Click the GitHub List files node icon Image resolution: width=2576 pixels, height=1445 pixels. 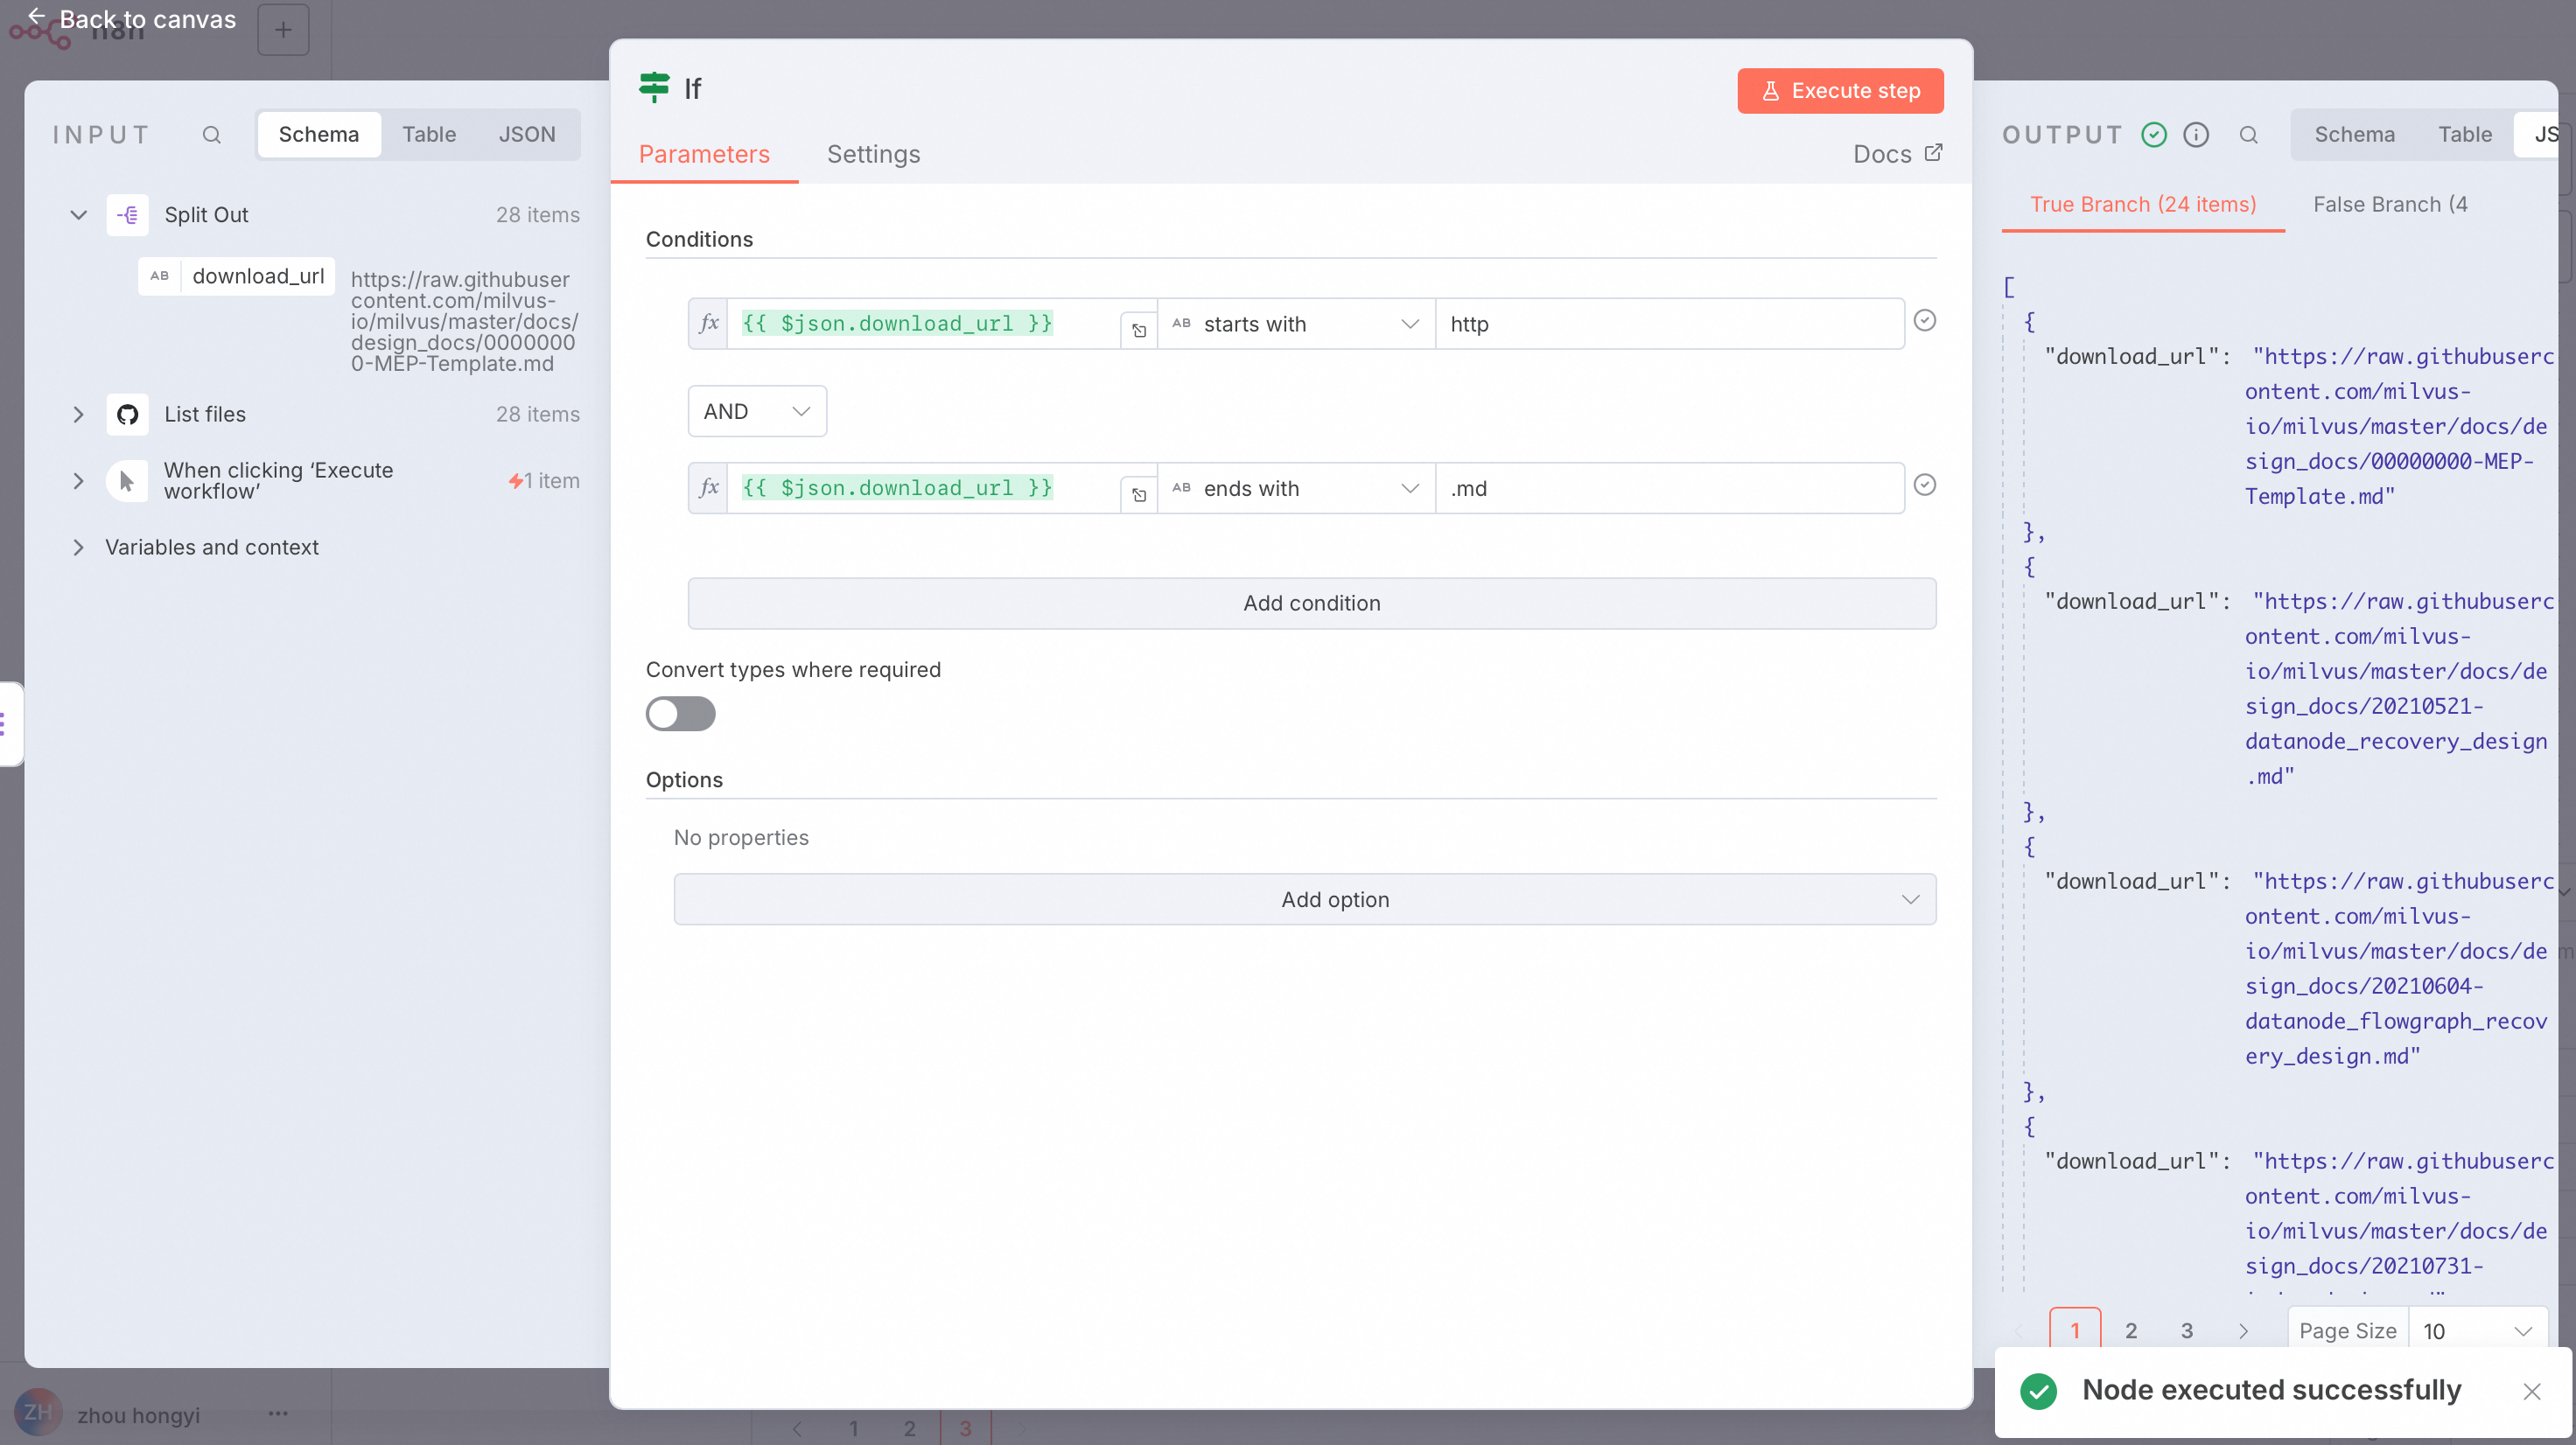pyautogui.click(x=127, y=414)
